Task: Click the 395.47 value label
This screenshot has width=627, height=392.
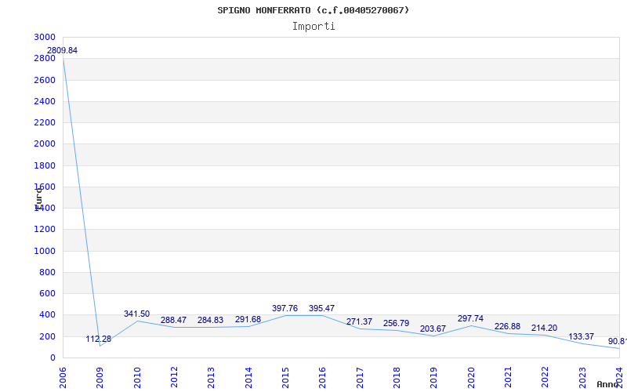Action: click(321, 308)
